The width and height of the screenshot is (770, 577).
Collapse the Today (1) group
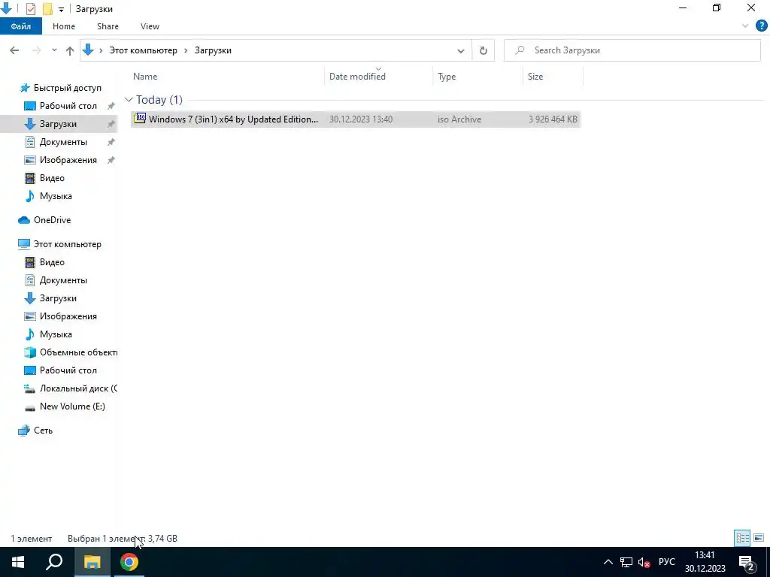pos(129,100)
